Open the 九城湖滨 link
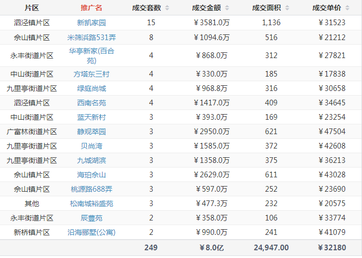Viewport: 362px width, 258px height. [92, 160]
